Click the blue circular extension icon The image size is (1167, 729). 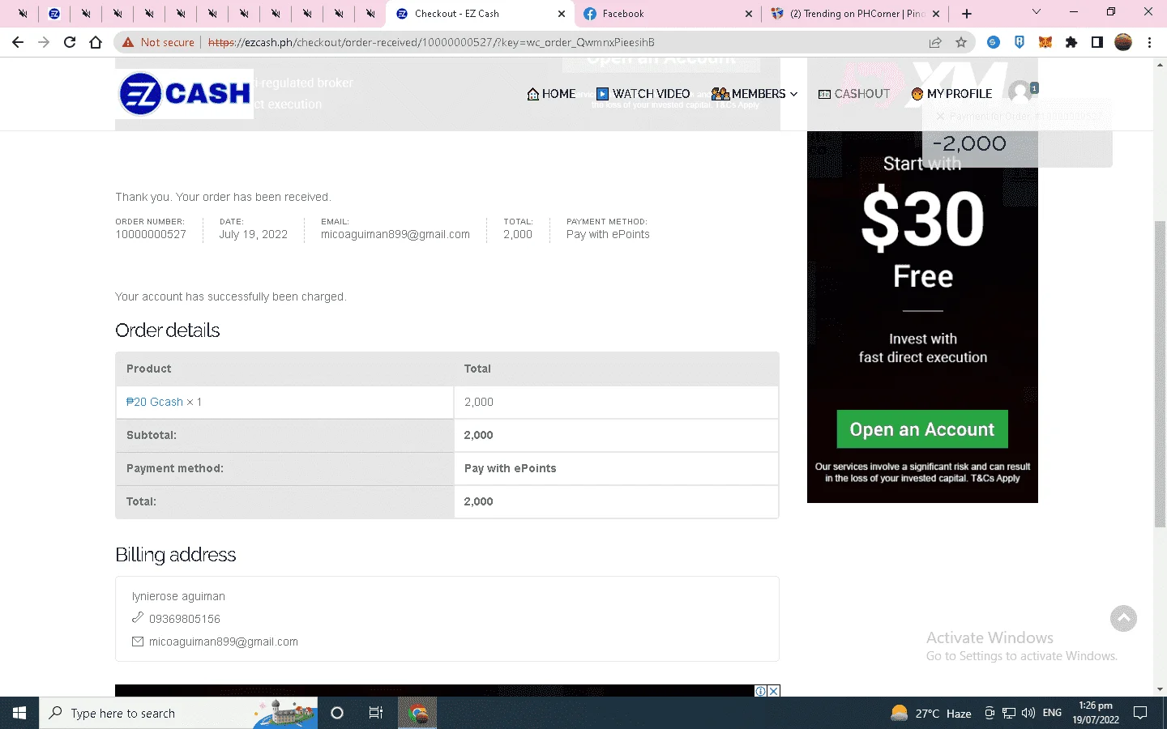994,42
